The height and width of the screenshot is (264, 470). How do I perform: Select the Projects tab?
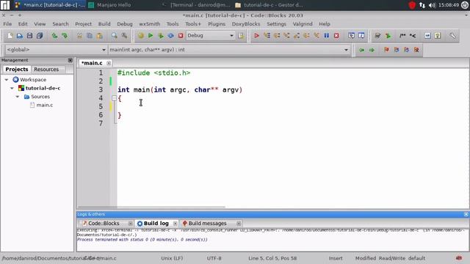[17, 69]
